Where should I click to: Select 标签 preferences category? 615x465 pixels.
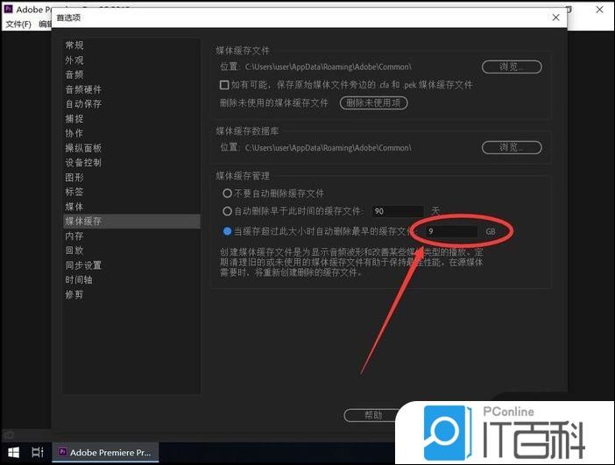(74, 192)
